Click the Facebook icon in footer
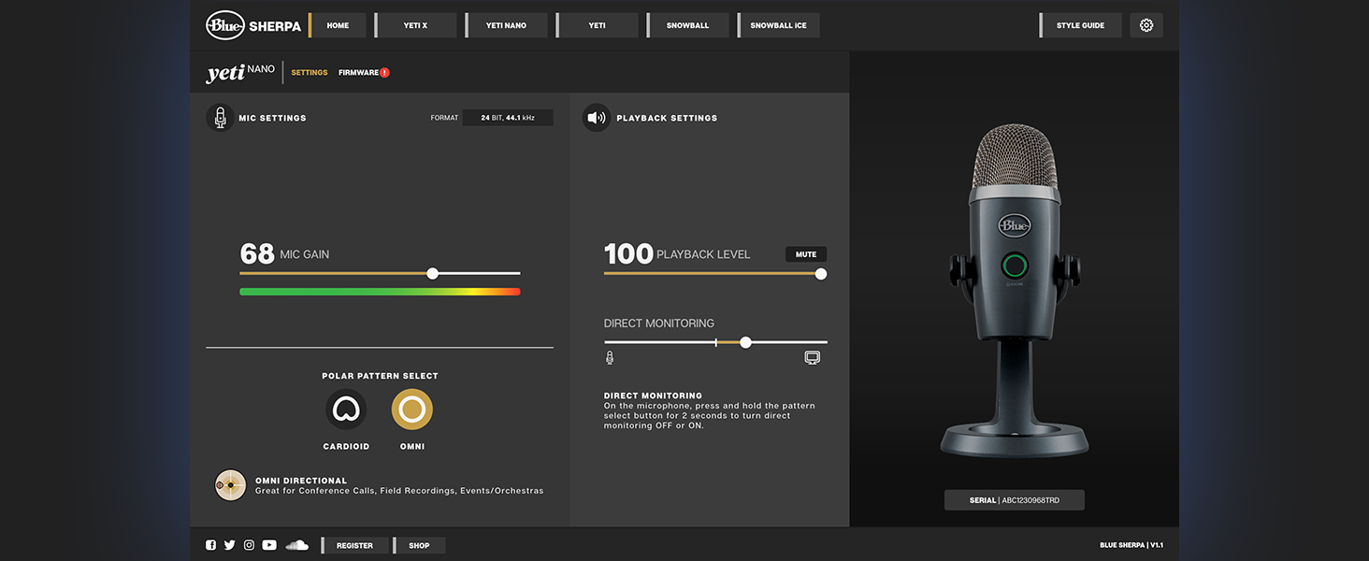Image resolution: width=1369 pixels, height=561 pixels. (x=210, y=545)
